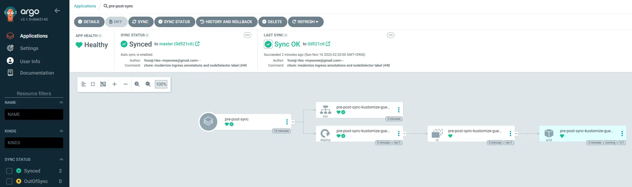Click the deploy node icon
This screenshot has width=632, height=187.
pyautogui.click(x=325, y=133)
